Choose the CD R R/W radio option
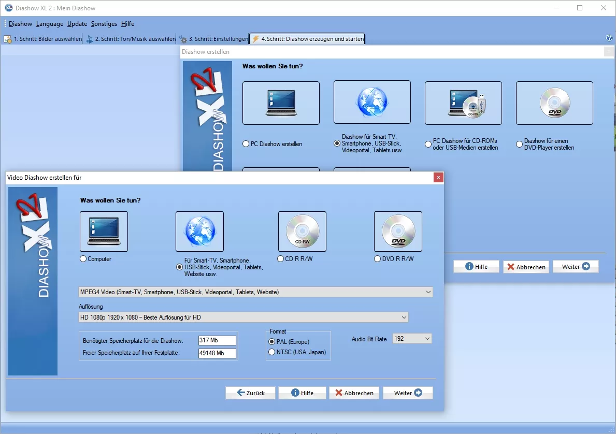 [281, 259]
